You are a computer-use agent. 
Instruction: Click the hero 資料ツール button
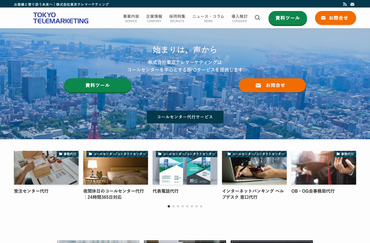[98, 85]
